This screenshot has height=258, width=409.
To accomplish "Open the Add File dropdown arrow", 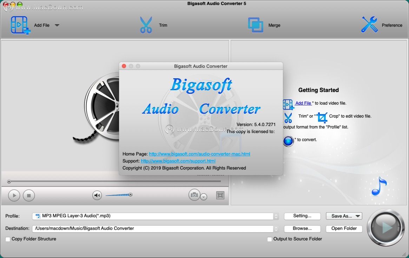I will click(x=57, y=25).
